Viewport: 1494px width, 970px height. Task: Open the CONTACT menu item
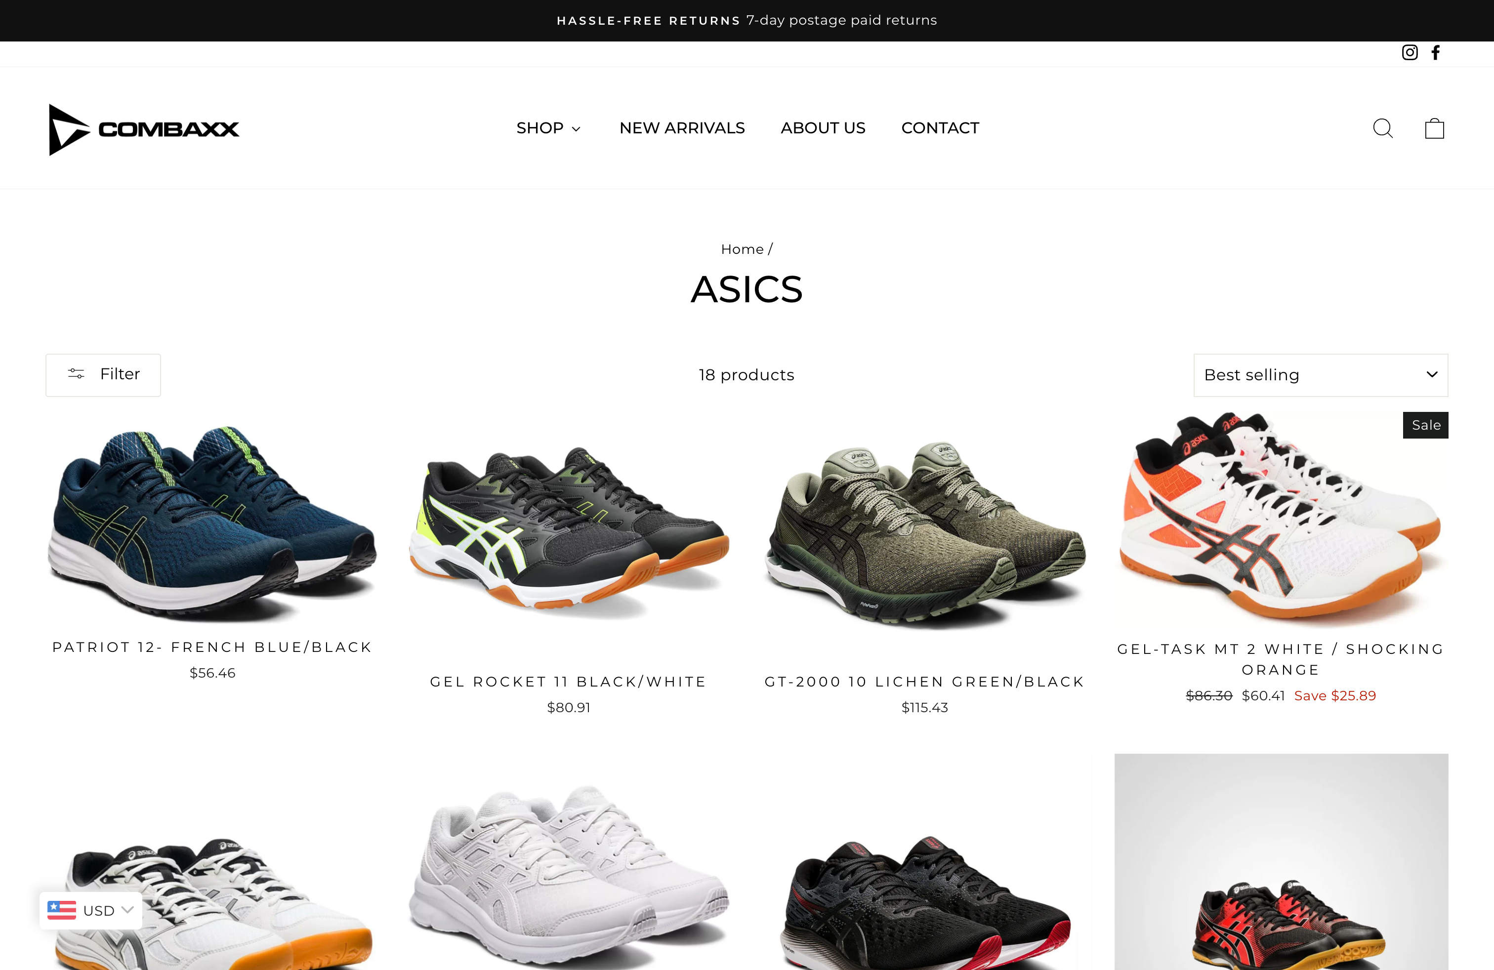click(x=940, y=128)
